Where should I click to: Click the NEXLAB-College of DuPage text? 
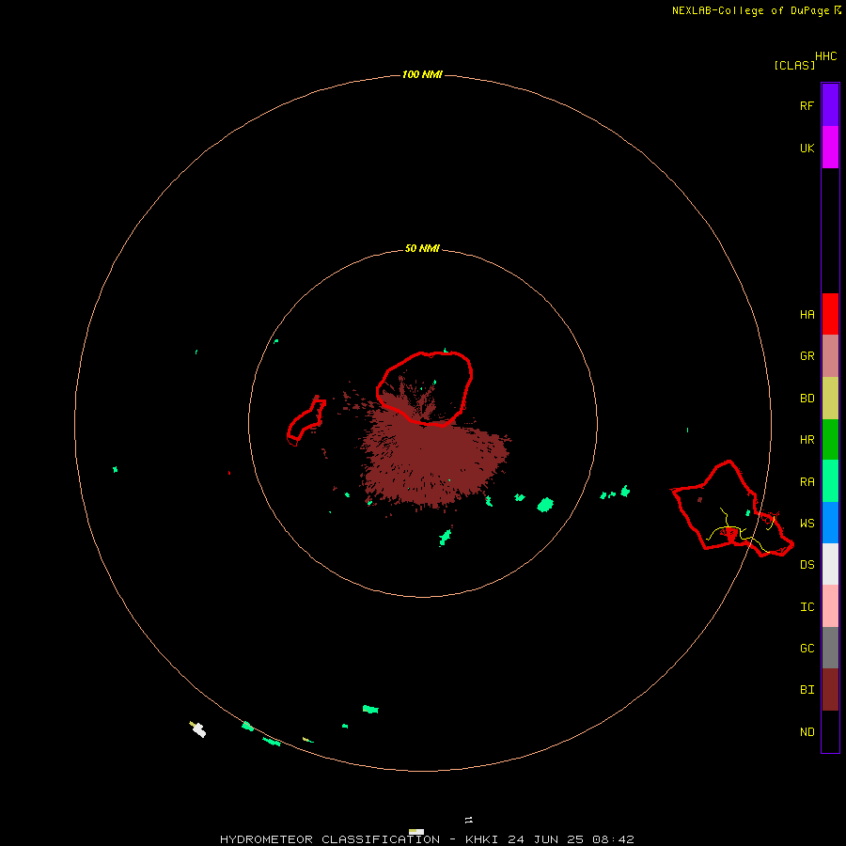point(750,10)
